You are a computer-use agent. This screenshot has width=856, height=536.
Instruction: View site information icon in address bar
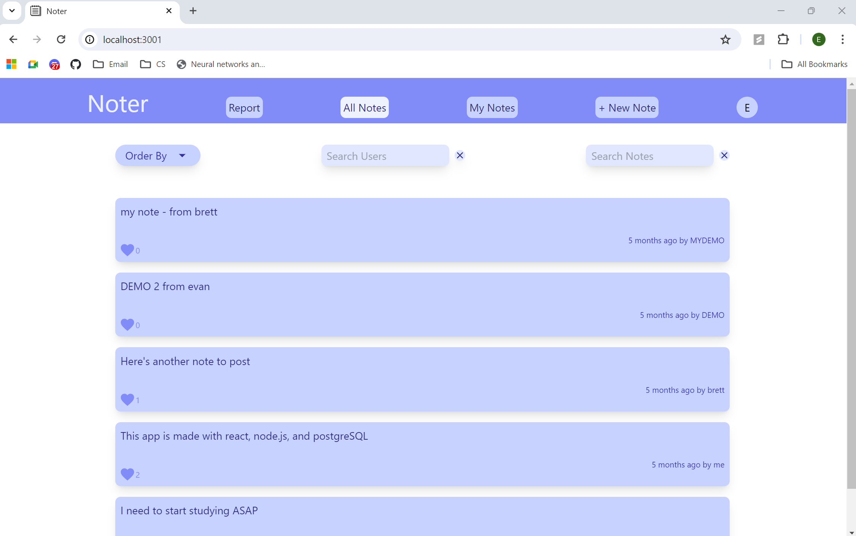coord(90,40)
